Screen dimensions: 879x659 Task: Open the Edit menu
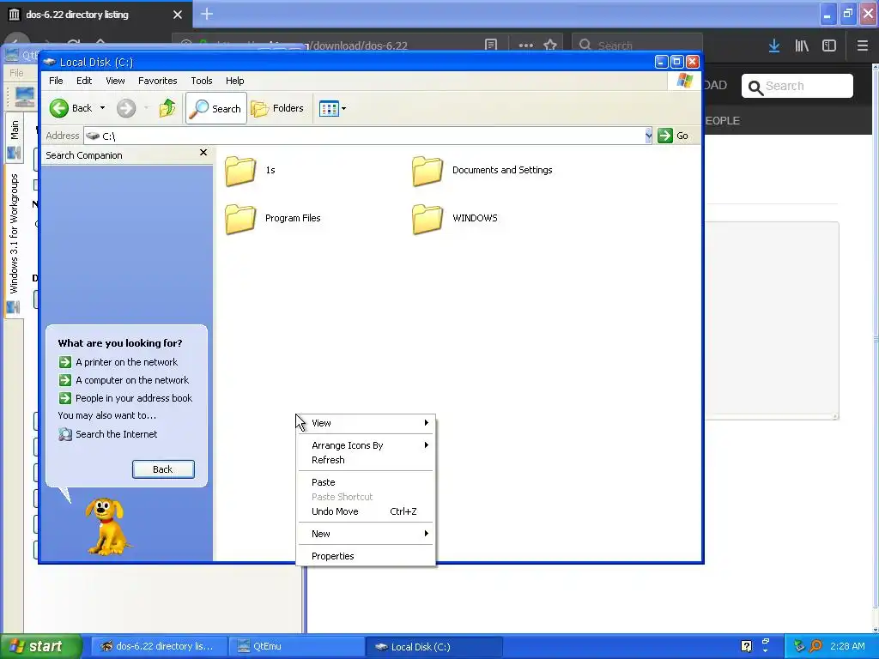pyautogui.click(x=84, y=81)
